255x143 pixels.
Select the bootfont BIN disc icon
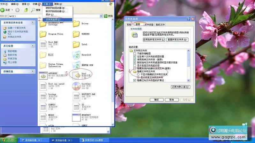click(76, 86)
